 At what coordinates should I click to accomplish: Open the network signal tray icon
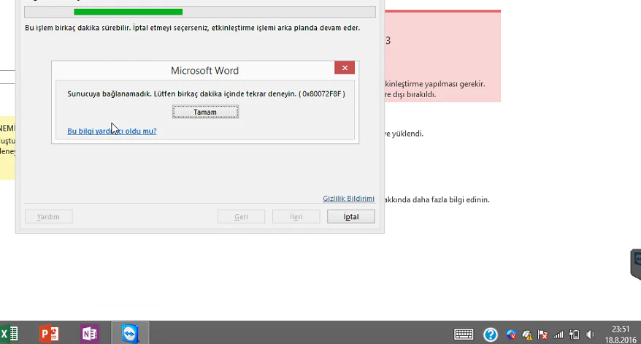pos(559,335)
